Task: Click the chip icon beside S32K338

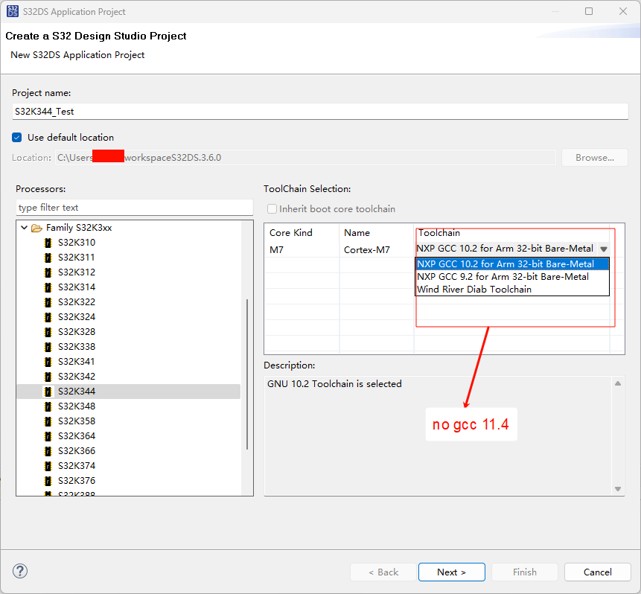Action: coord(48,347)
